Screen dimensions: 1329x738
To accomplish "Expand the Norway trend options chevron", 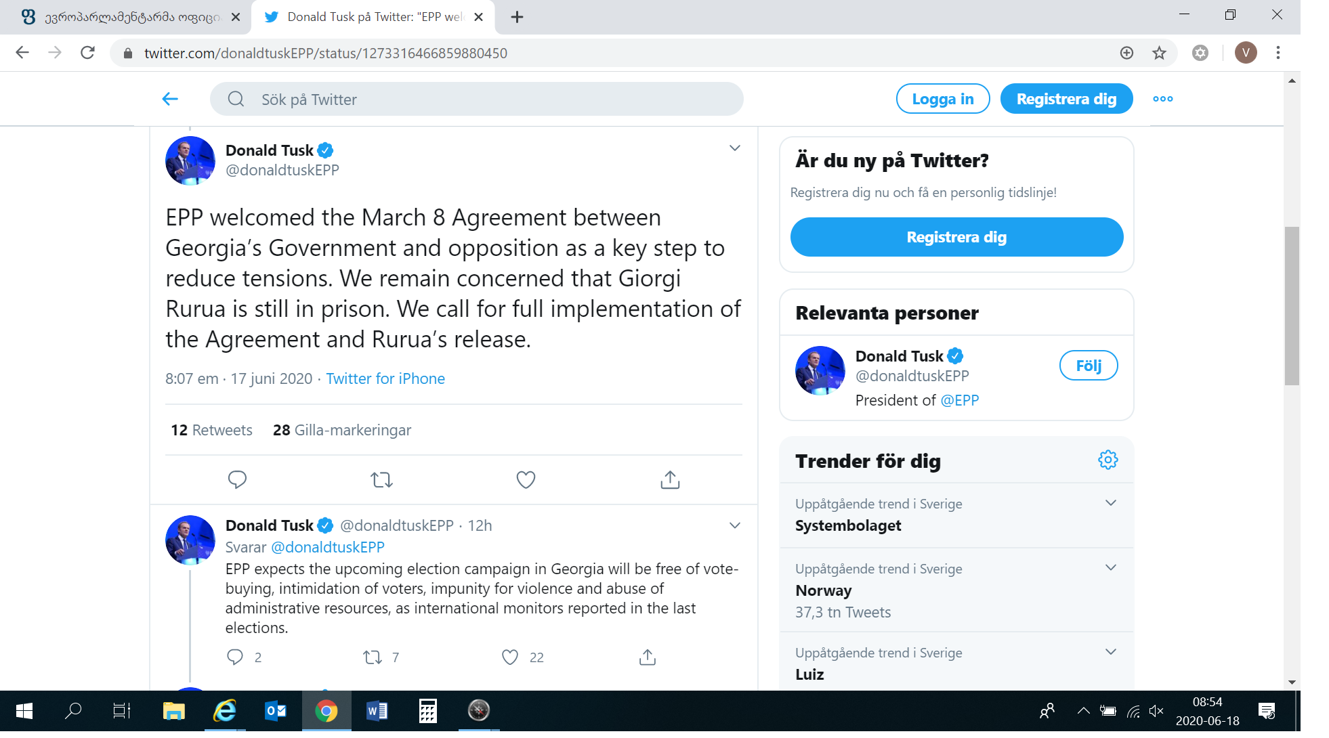I will [x=1110, y=568].
